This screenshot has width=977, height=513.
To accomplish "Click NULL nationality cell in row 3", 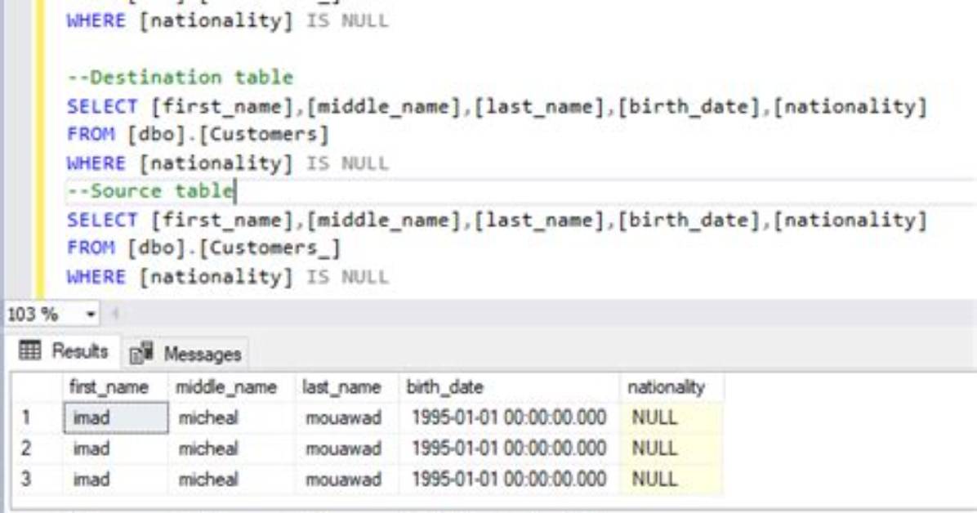I will (x=671, y=479).
